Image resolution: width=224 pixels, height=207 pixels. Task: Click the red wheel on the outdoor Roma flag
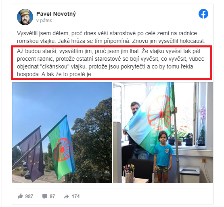62,150
